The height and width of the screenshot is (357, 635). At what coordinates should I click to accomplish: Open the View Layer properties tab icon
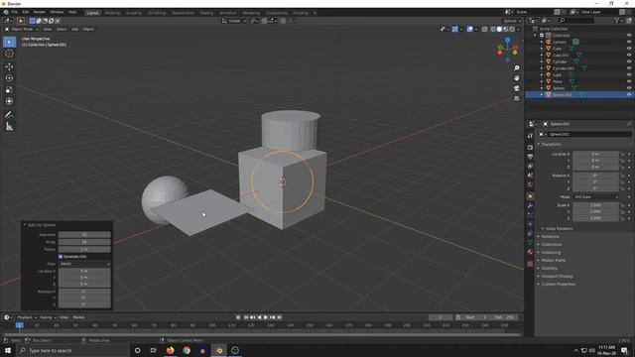click(x=530, y=166)
